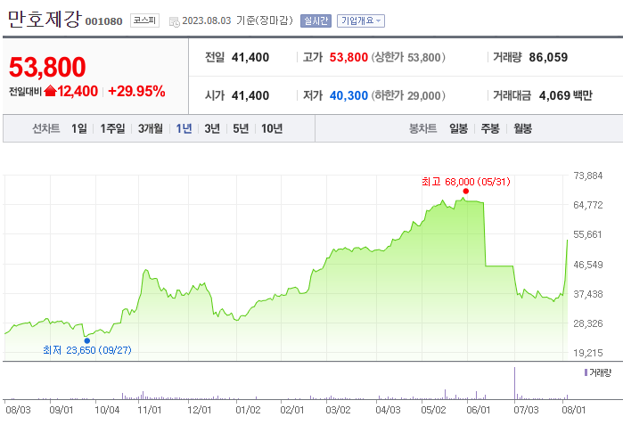This screenshot has height=425, width=623.
Task: Click the 거래량 86,059 value
Action: click(548, 57)
